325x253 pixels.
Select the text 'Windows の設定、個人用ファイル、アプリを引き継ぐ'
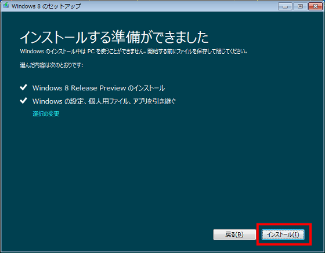pos(104,101)
